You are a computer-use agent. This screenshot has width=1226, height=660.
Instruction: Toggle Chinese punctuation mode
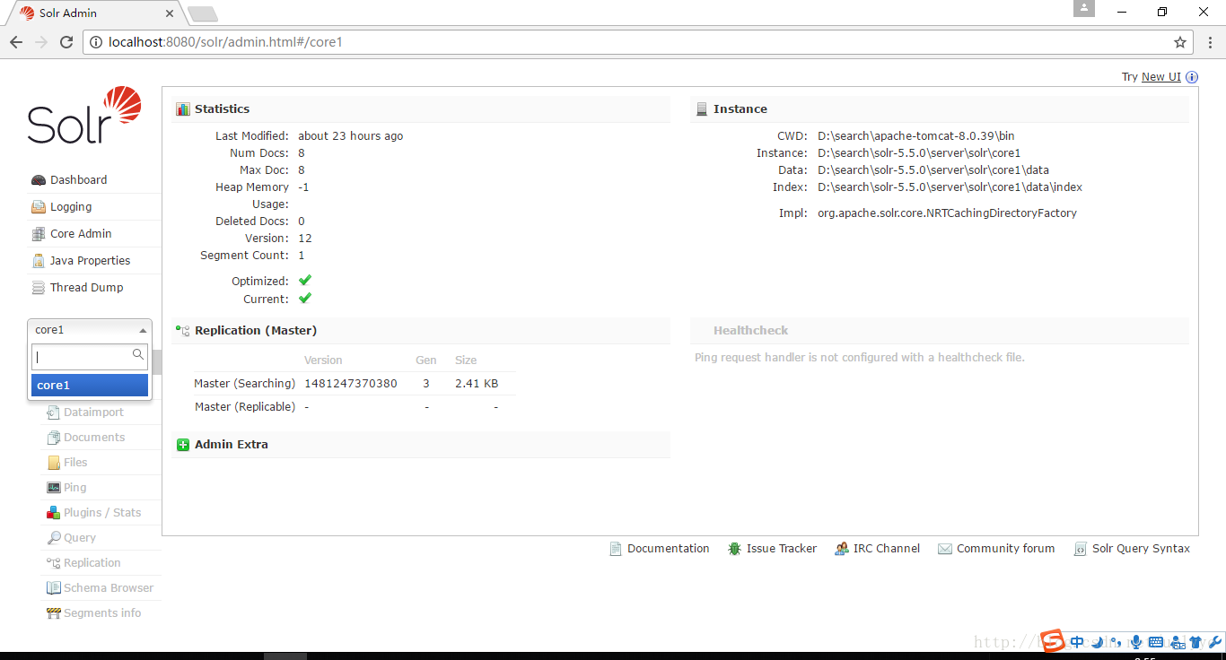(1117, 642)
